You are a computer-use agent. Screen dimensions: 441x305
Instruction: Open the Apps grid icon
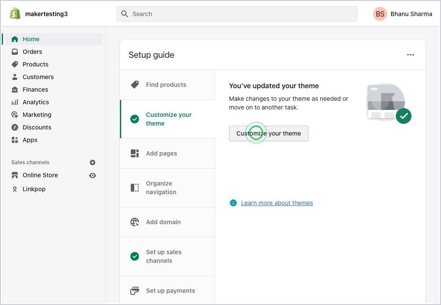(15, 140)
